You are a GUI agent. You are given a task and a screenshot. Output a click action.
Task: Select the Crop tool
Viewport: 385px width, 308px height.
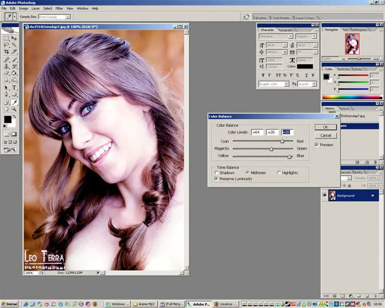(x=7, y=52)
